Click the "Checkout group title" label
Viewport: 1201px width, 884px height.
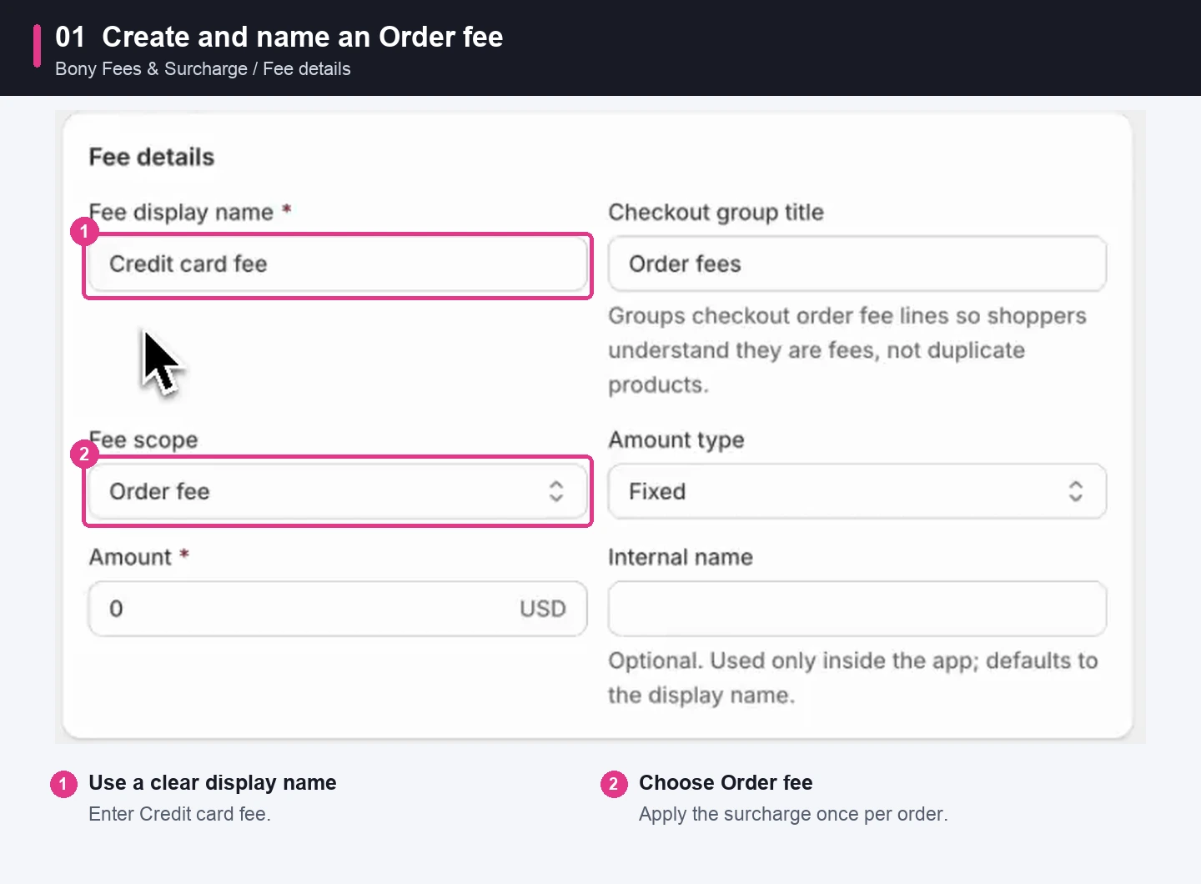[716, 212]
